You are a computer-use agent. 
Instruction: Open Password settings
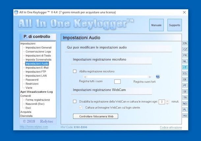(x=32, y=80)
